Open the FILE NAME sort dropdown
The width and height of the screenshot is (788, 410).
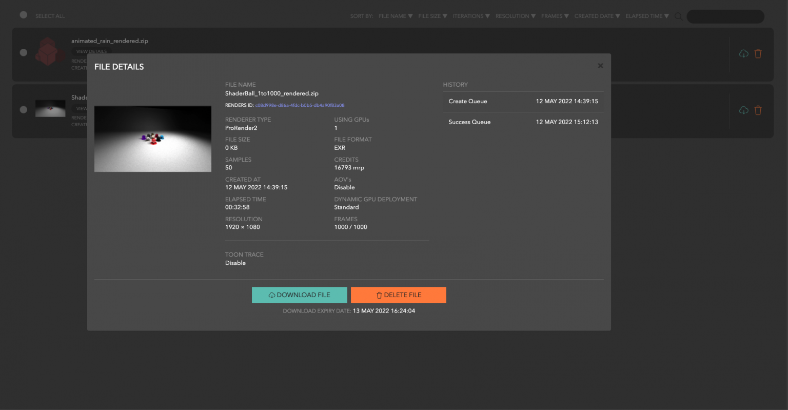click(395, 16)
